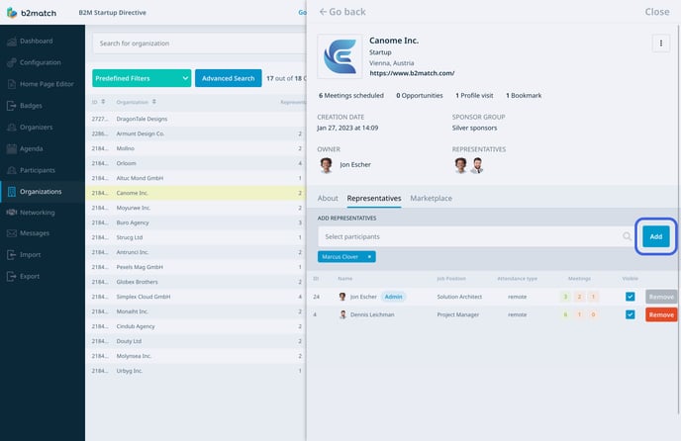
Task: Select Armunt Design Co. row
Action: tap(196, 133)
